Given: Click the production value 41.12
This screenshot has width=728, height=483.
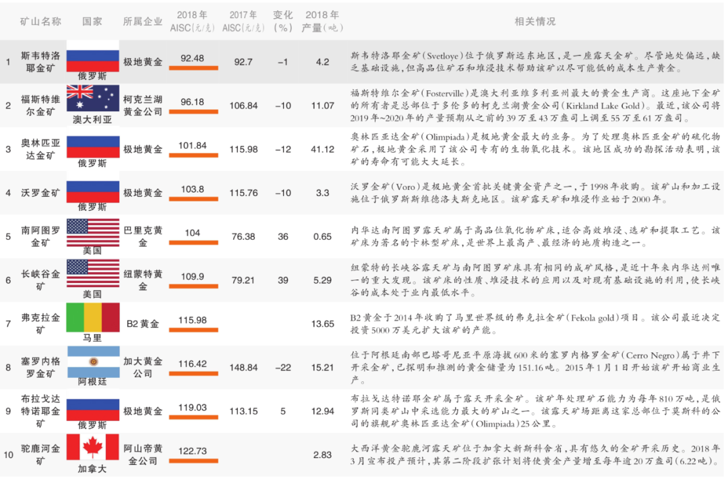Looking at the screenshot, I should [x=323, y=150].
